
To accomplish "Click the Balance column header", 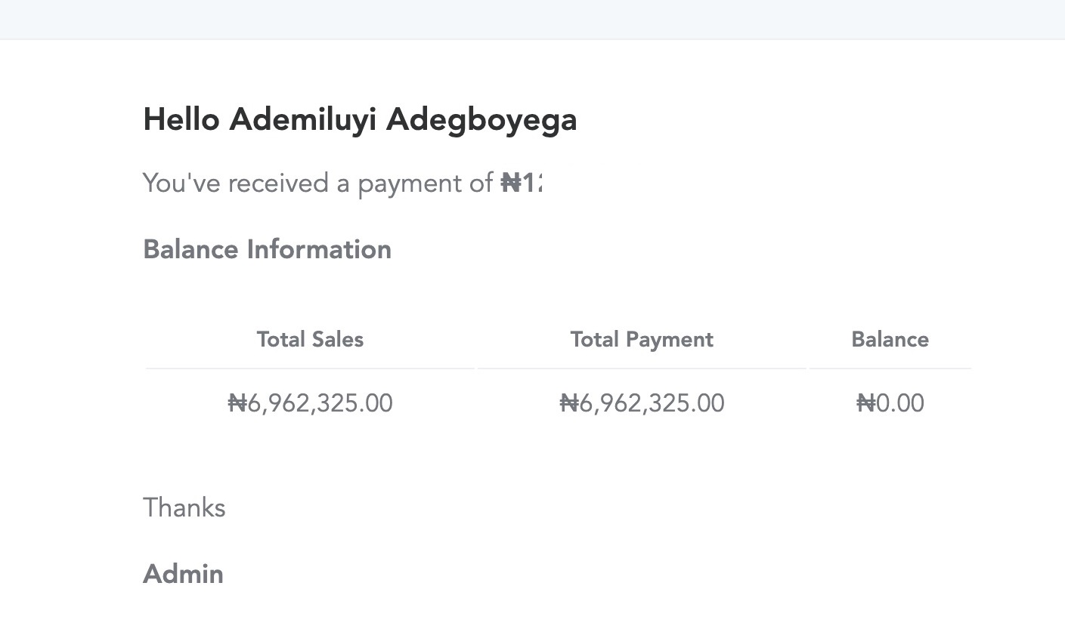I will [890, 340].
